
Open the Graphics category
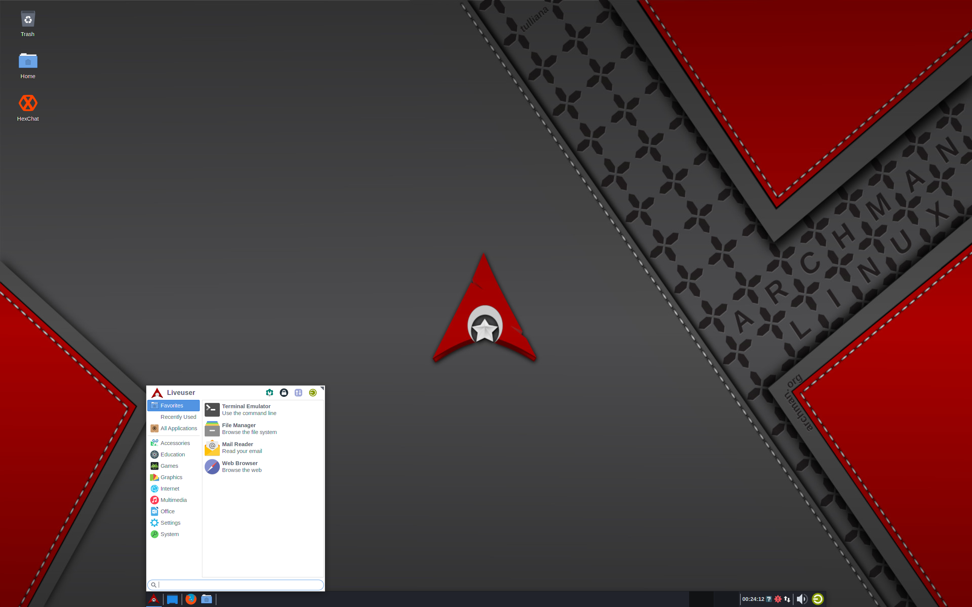[x=174, y=477]
